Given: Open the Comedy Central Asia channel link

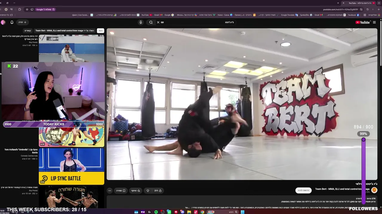Looking at the screenshot, I should pos(29,156).
